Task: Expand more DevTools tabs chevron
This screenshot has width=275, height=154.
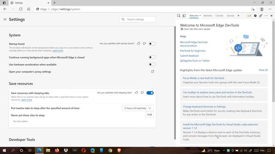Action: coord(238,16)
